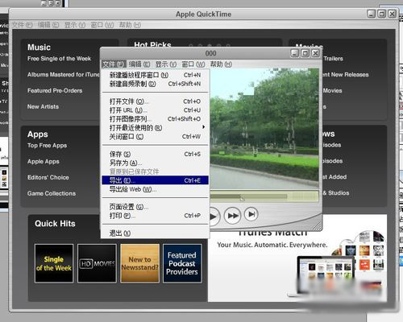Click the Single of the Week tile

tap(54, 263)
